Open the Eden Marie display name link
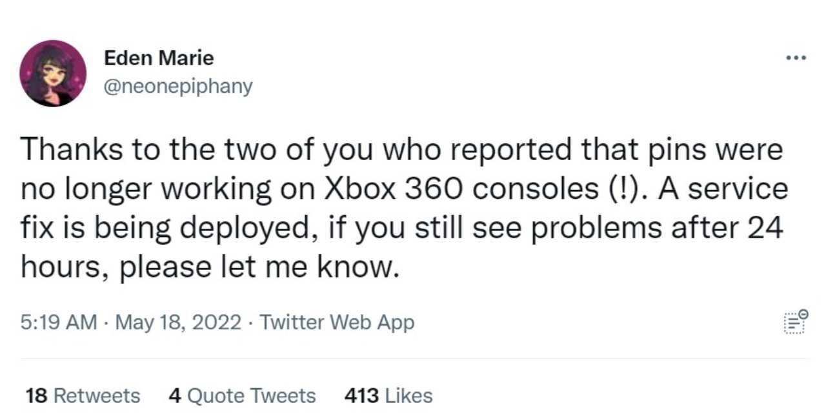Viewport: 826px width, 414px height. point(159,58)
